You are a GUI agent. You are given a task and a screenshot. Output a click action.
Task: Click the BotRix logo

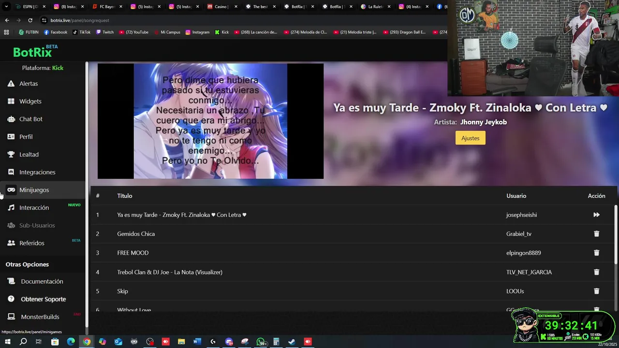(35, 51)
